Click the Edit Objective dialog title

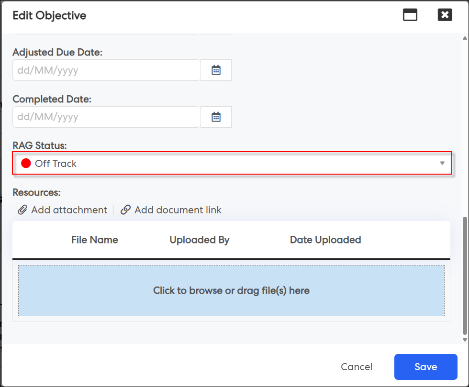tap(49, 16)
